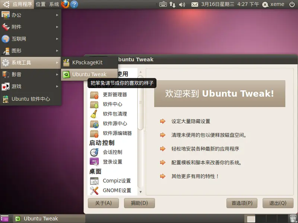Screen dimensions: 298x223
Task: Open Ubuntu 软件中心 from the menu
Action: (31, 99)
